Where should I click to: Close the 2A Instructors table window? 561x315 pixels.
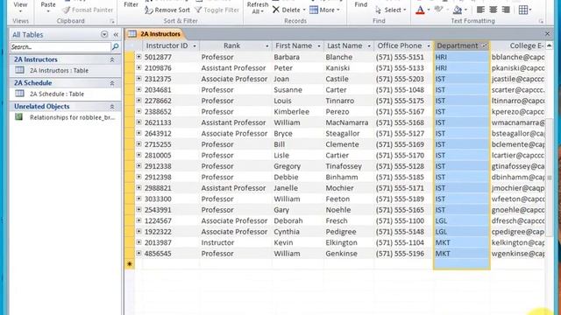[547, 34]
